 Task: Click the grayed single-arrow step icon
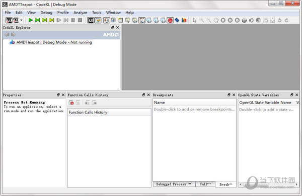(x=59, y=20)
